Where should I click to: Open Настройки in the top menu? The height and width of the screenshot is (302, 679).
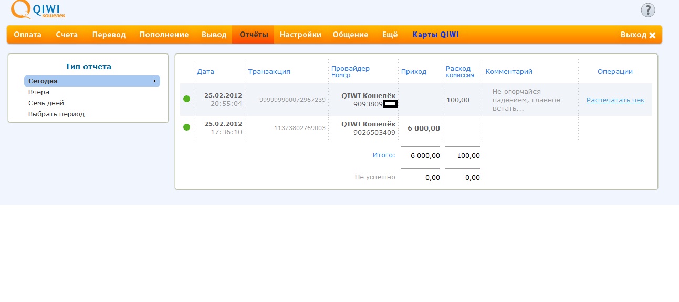coord(300,35)
